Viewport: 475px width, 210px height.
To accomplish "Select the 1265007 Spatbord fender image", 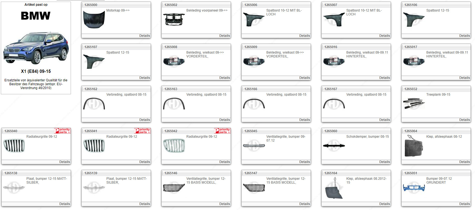I will click(334, 20).
